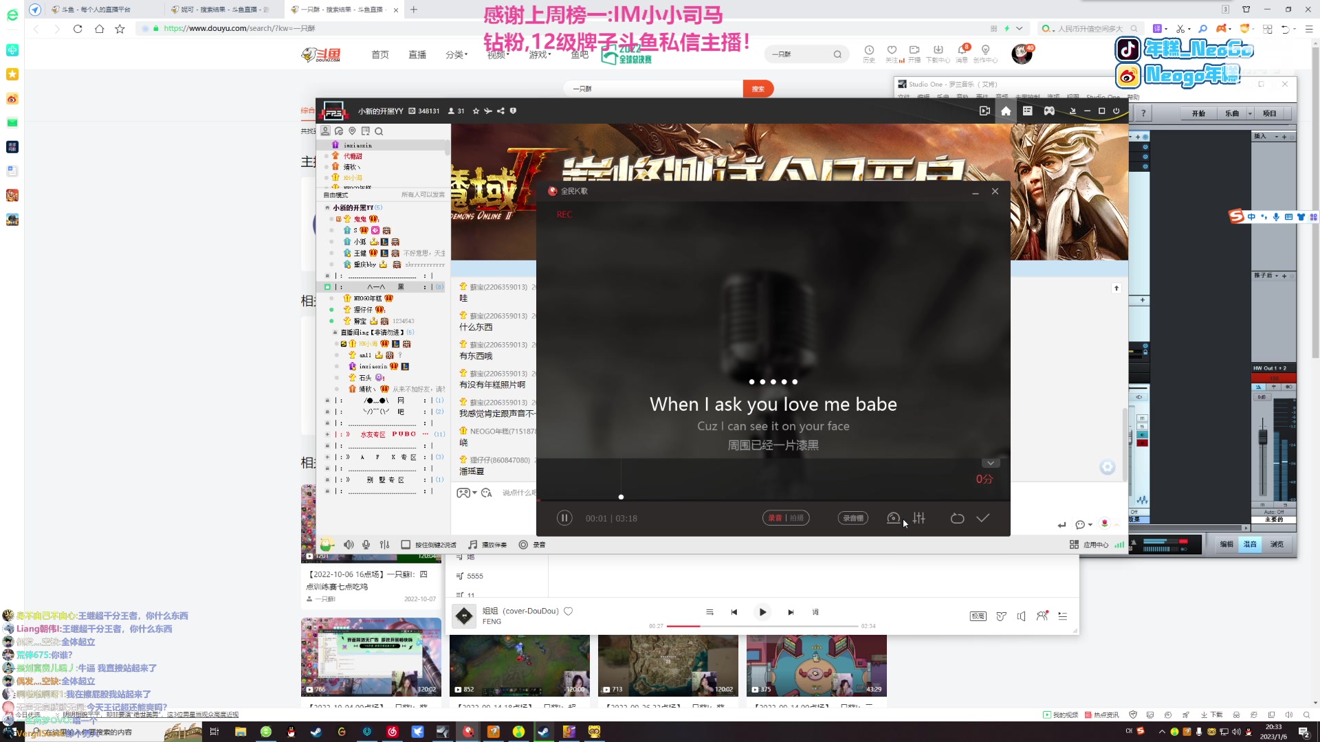Viewport: 1320px width, 742px height.
Task: Open the 首页 link on Douyu
Action: coord(380,54)
